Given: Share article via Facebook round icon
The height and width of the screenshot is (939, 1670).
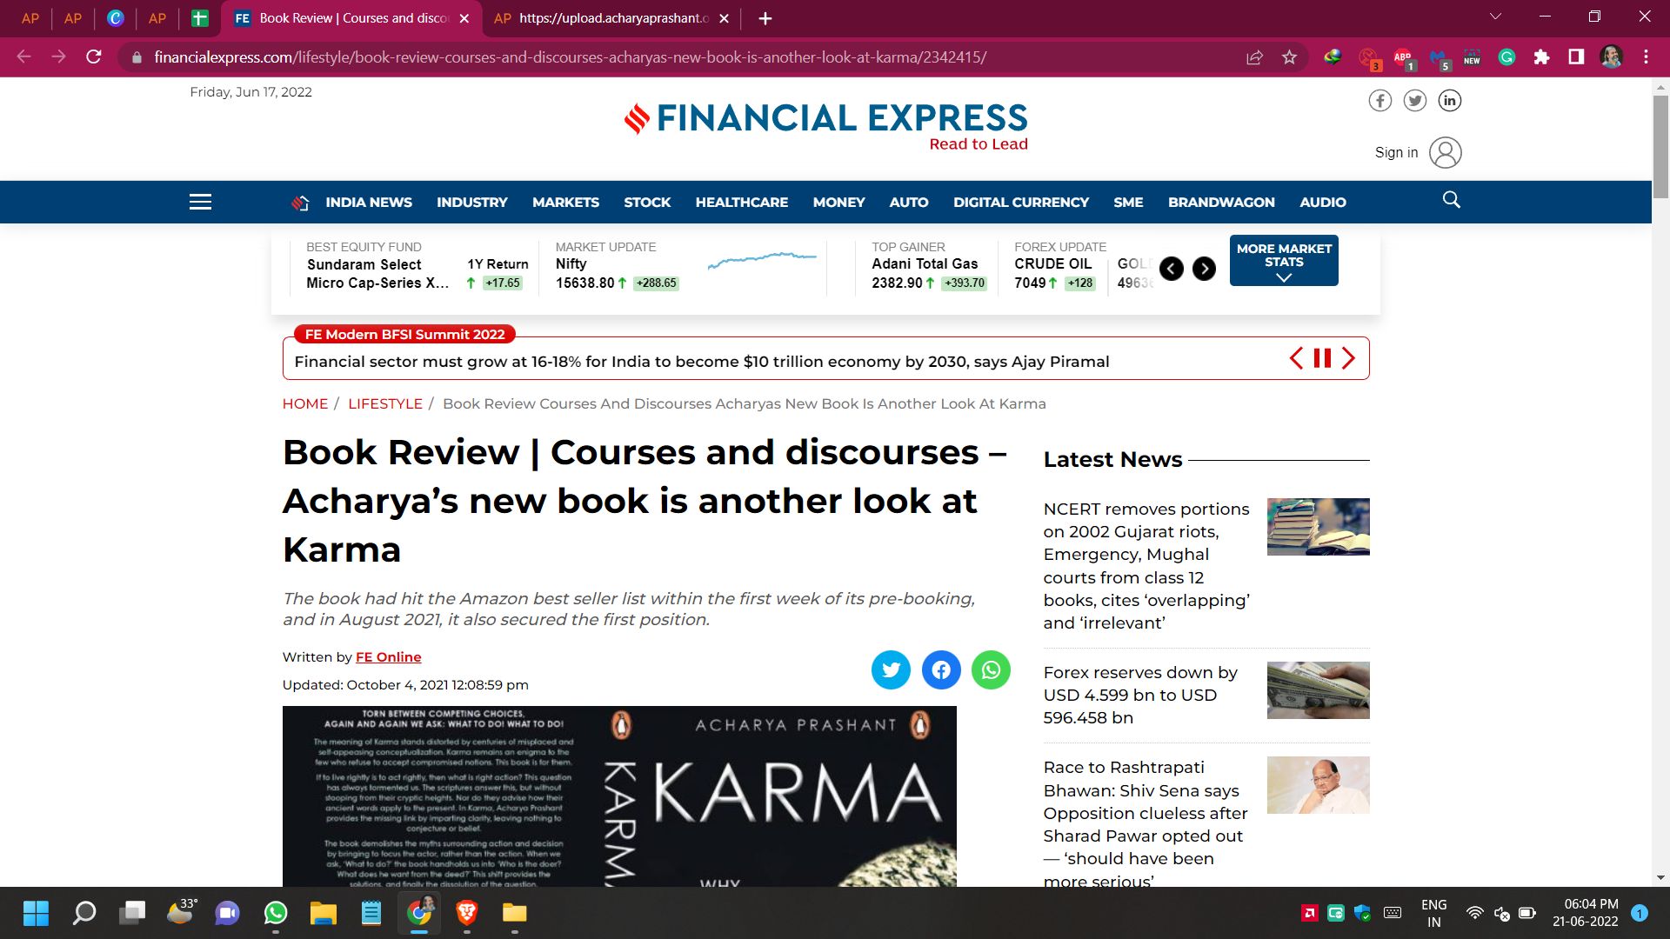Looking at the screenshot, I should tap(941, 669).
